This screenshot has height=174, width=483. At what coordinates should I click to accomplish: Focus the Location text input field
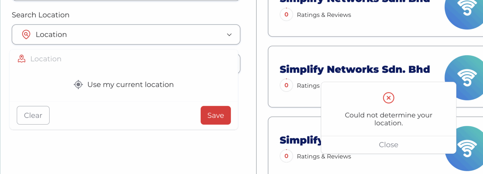point(126,59)
